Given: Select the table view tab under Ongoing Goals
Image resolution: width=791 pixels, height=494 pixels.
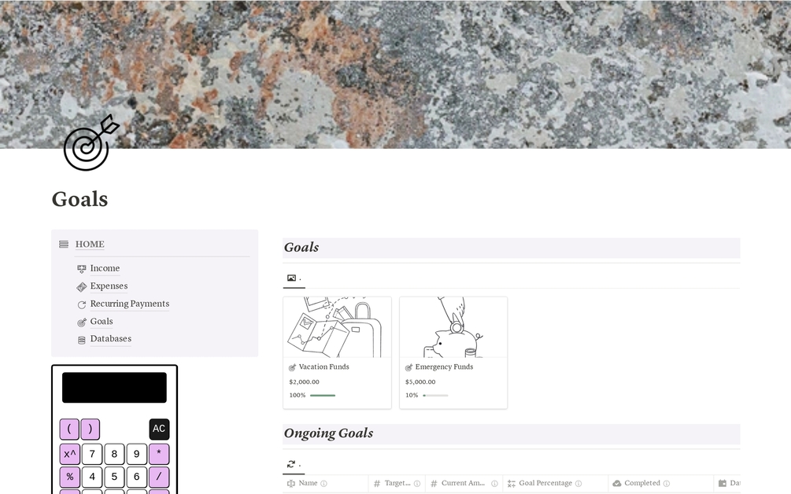Looking at the screenshot, I should tap(294, 464).
